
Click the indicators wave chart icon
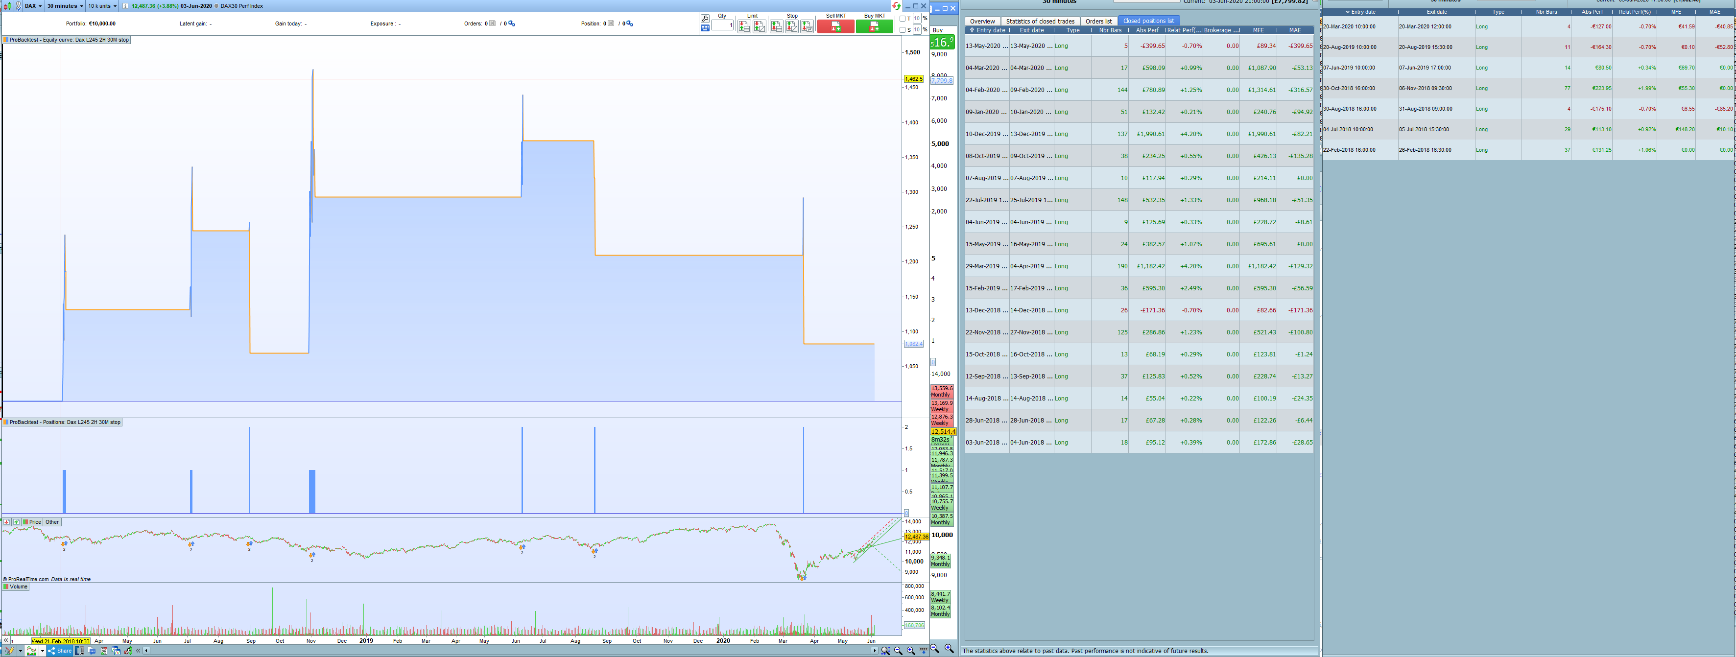pyautogui.click(x=31, y=651)
